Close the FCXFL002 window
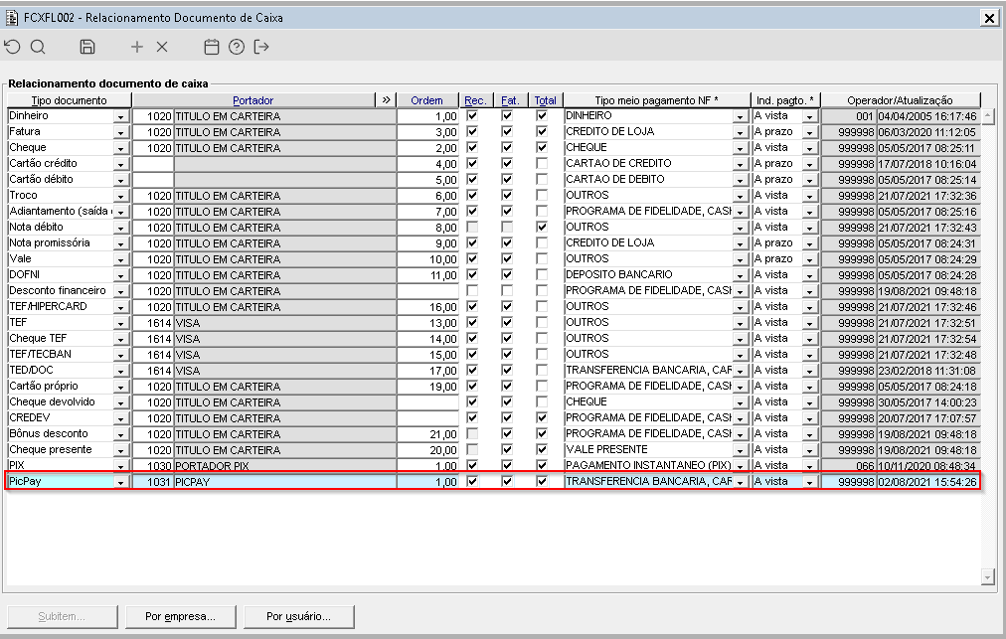This screenshot has width=1006, height=639. (989, 18)
